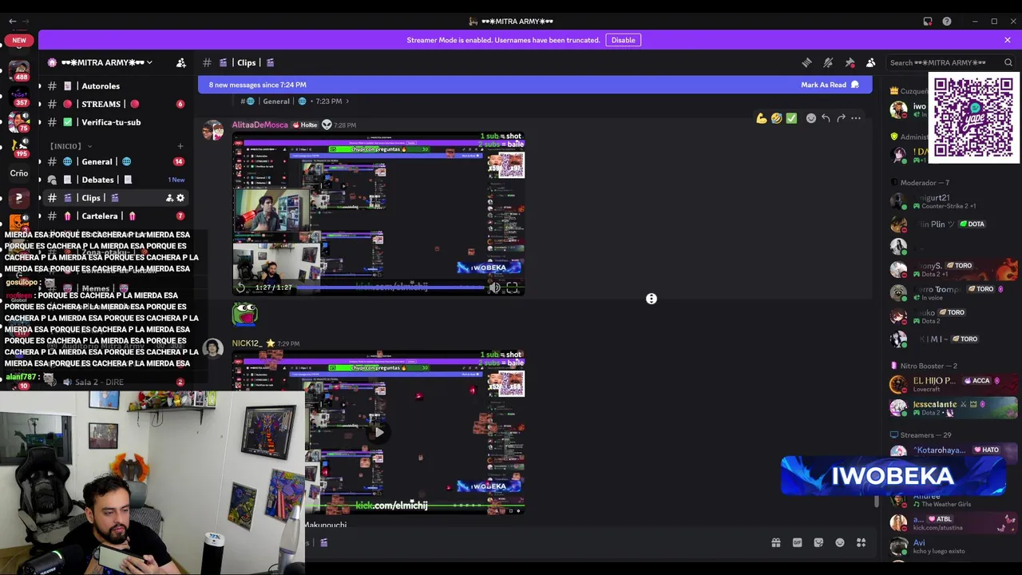Open the Cartelera channel

click(x=116, y=216)
